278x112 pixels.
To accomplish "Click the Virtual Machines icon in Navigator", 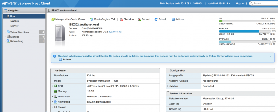I will point(8,32).
